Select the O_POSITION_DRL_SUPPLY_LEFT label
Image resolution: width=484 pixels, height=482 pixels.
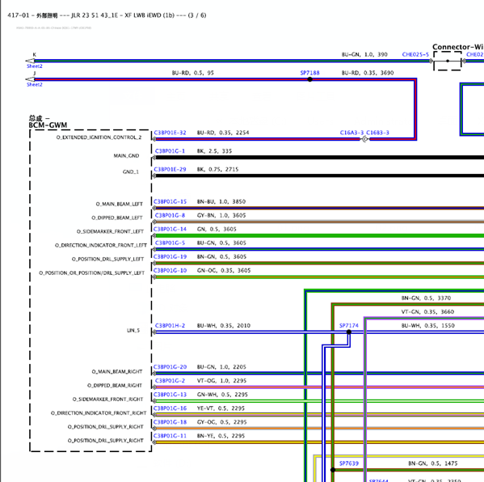pos(107,259)
